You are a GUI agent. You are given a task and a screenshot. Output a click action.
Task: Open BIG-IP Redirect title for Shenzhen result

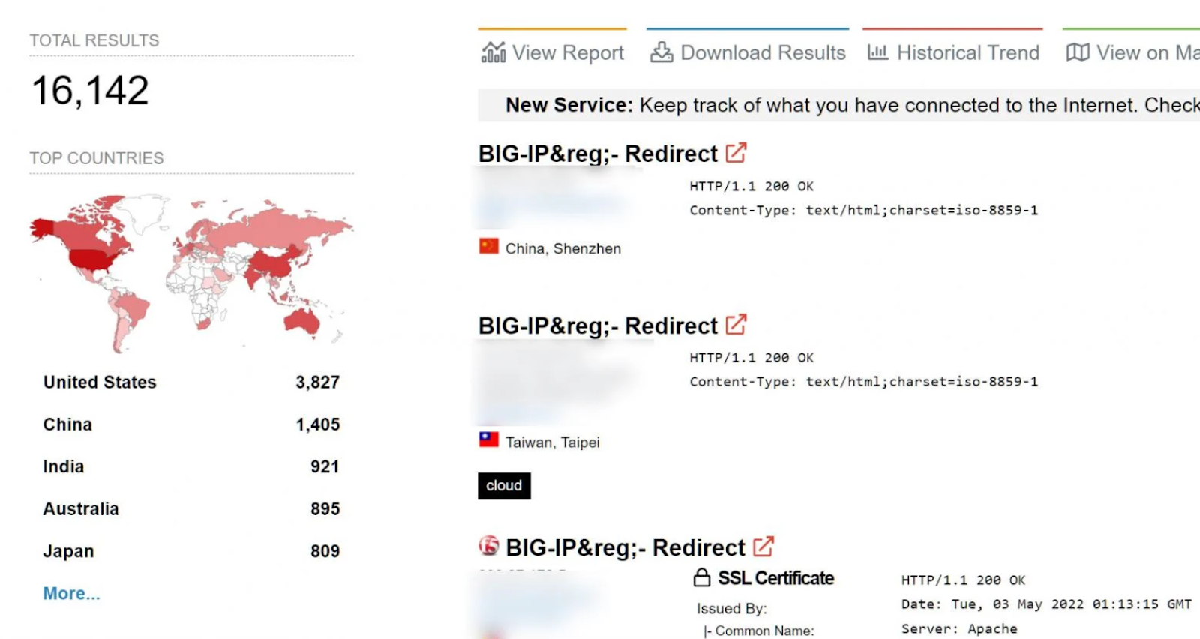[x=598, y=154]
